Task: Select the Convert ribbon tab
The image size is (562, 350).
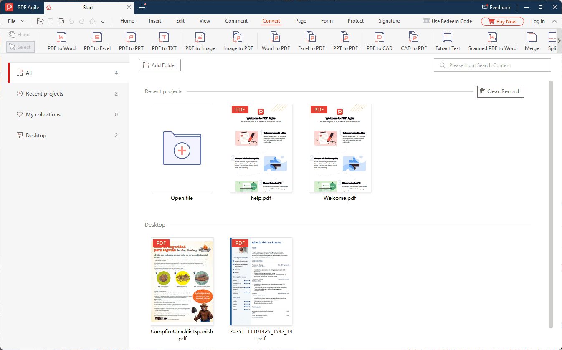Action: coord(271,21)
